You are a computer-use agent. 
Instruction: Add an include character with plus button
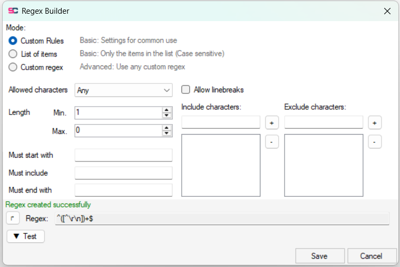(272, 123)
